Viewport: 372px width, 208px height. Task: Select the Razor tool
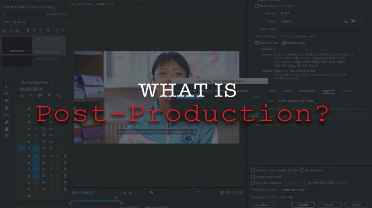point(7,108)
